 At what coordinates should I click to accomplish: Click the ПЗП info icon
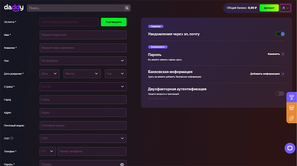[12, 138]
